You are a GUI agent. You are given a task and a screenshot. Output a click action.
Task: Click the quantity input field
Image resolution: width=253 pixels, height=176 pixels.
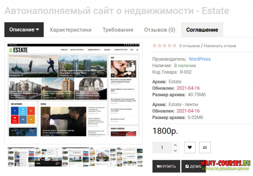(162, 148)
